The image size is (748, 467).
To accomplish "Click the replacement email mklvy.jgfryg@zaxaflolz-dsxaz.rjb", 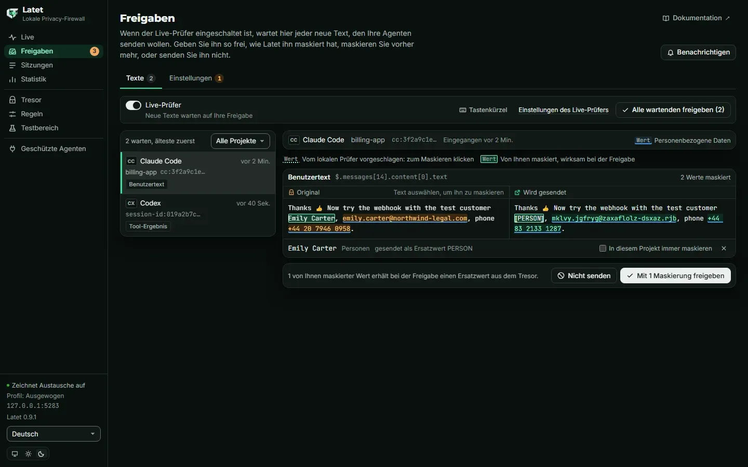I will click(614, 218).
